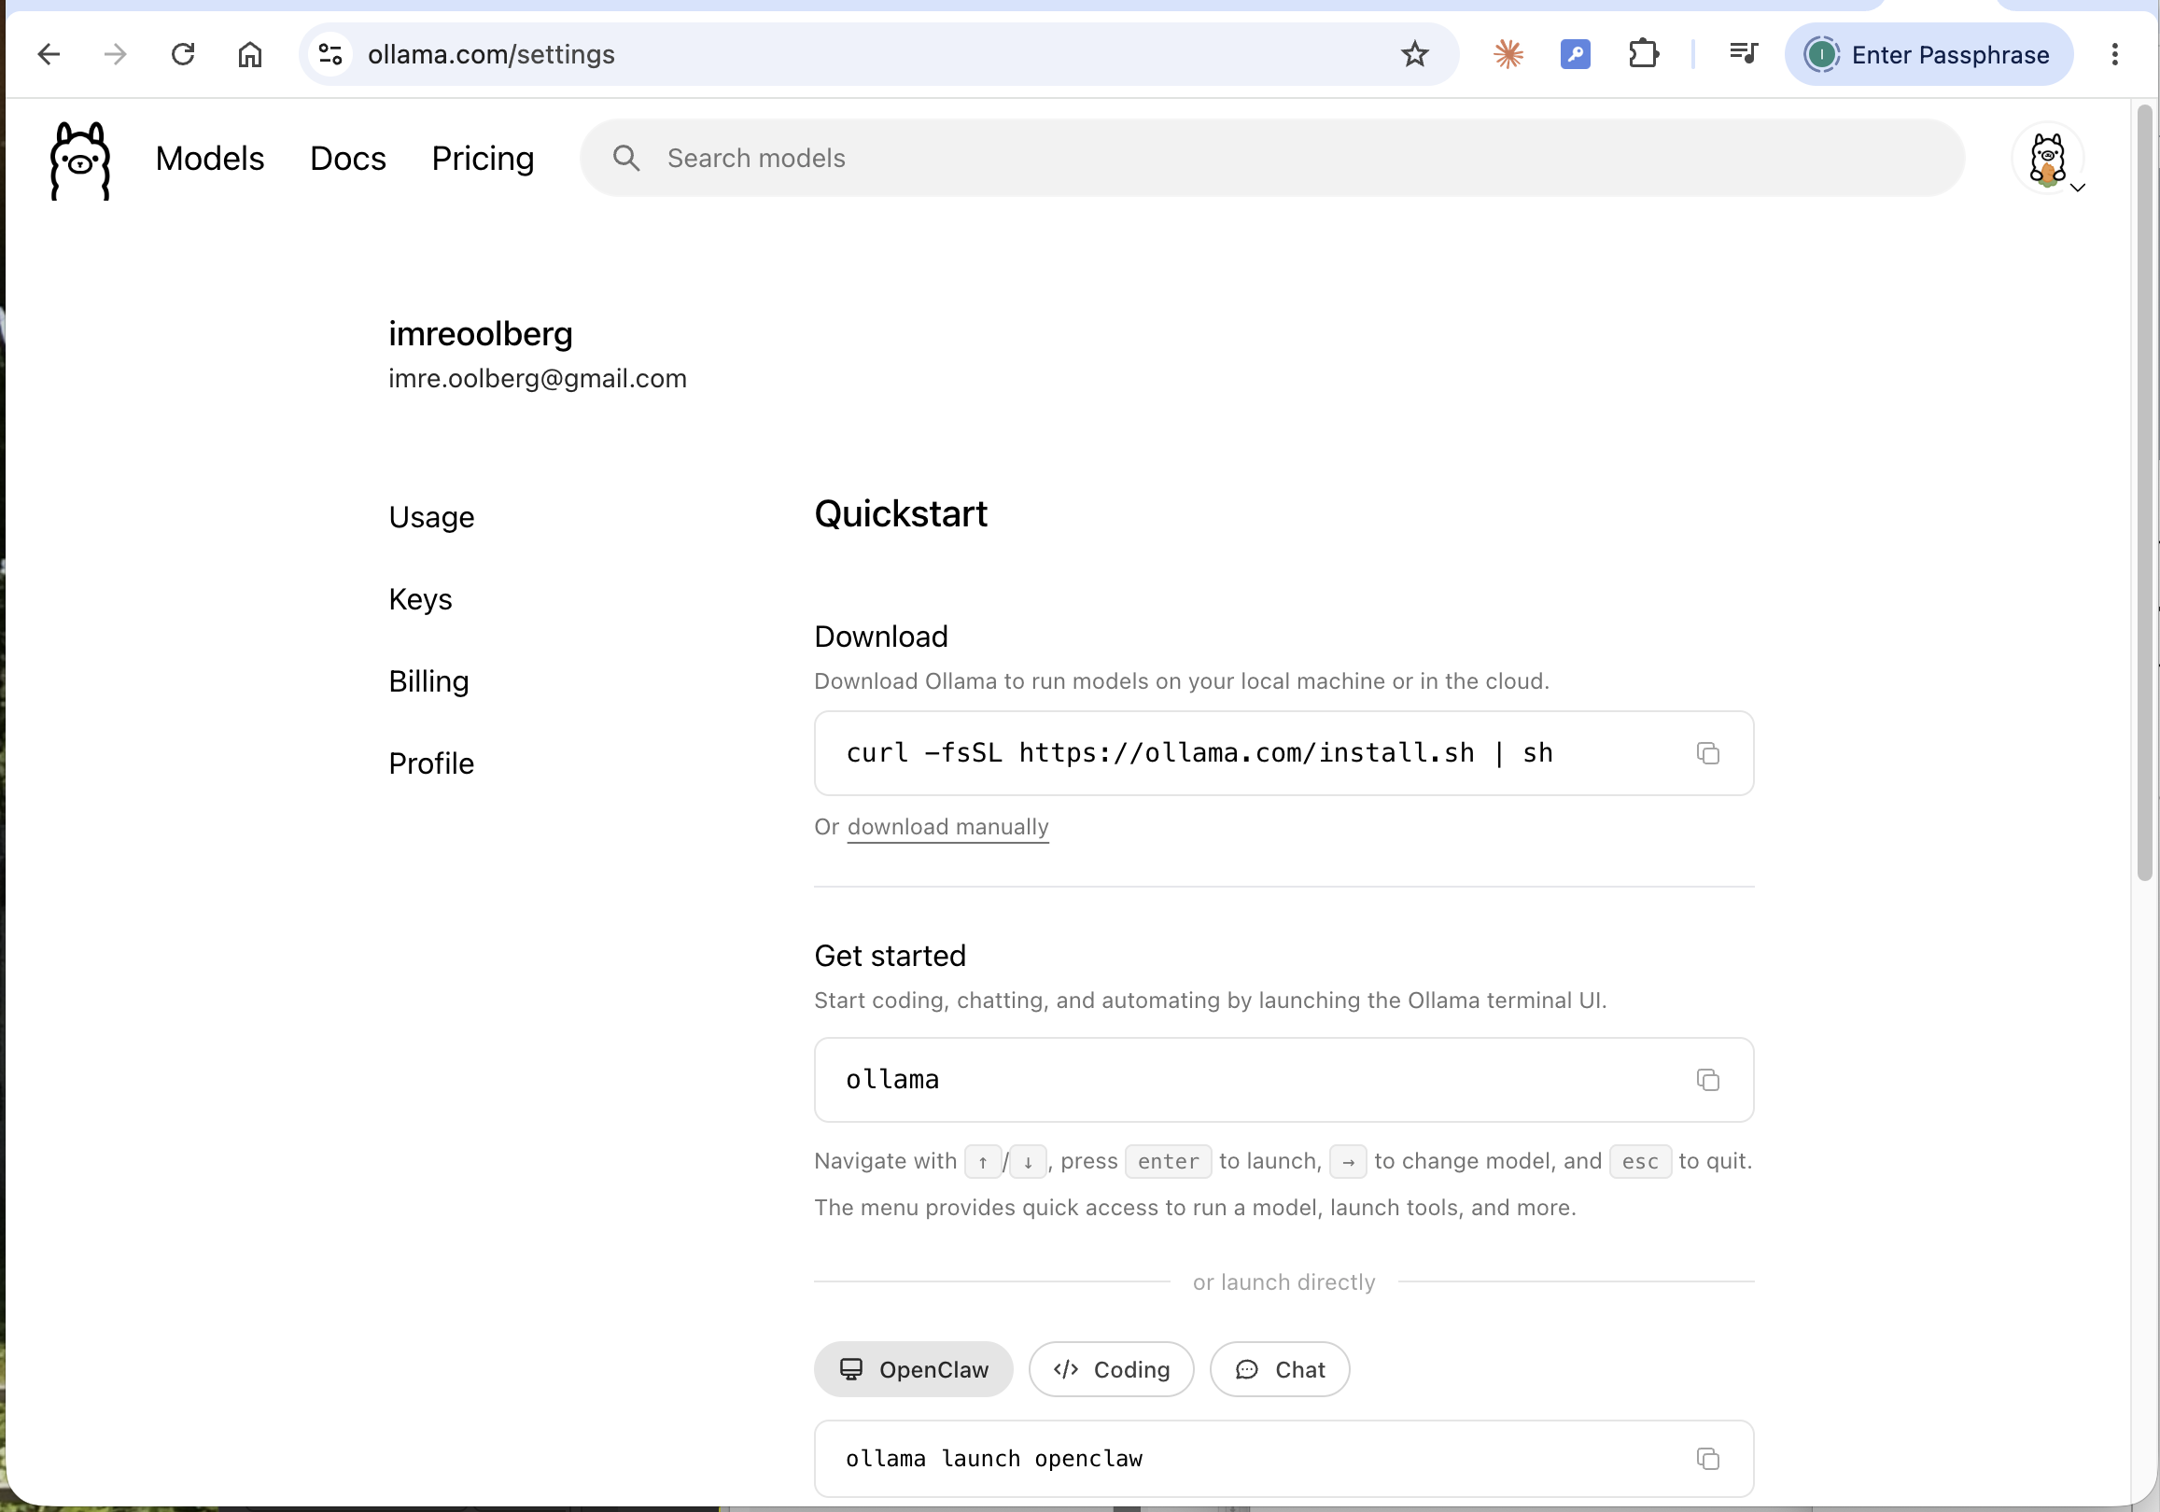Open the user avatar dropdown menu

click(2049, 158)
